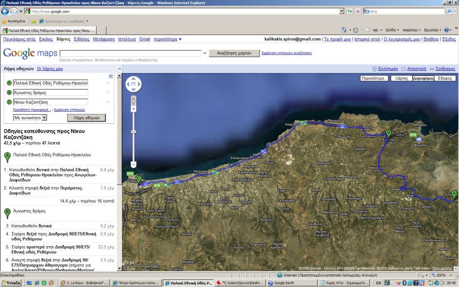The image size is (459, 287).
Task: Click the RSS feeds icon
Action: tap(355, 30)
